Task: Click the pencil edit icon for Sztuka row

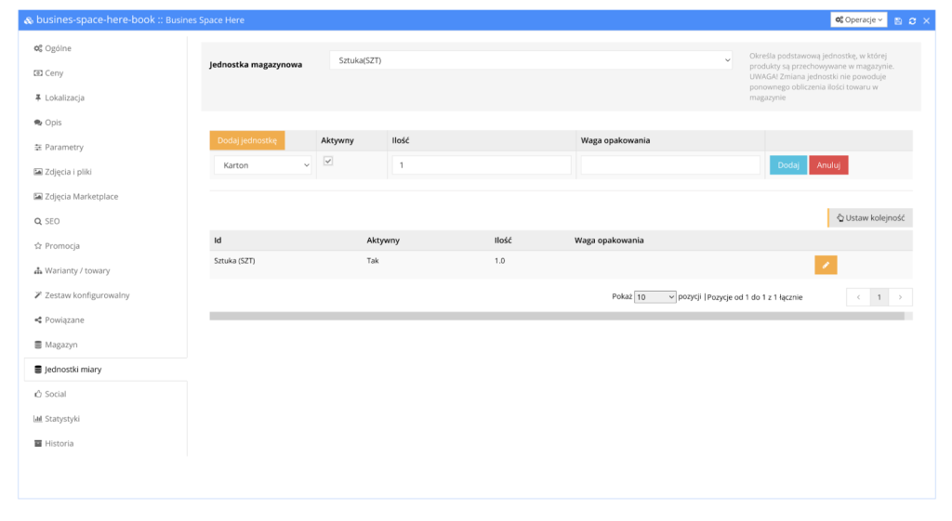Action: 826,266
